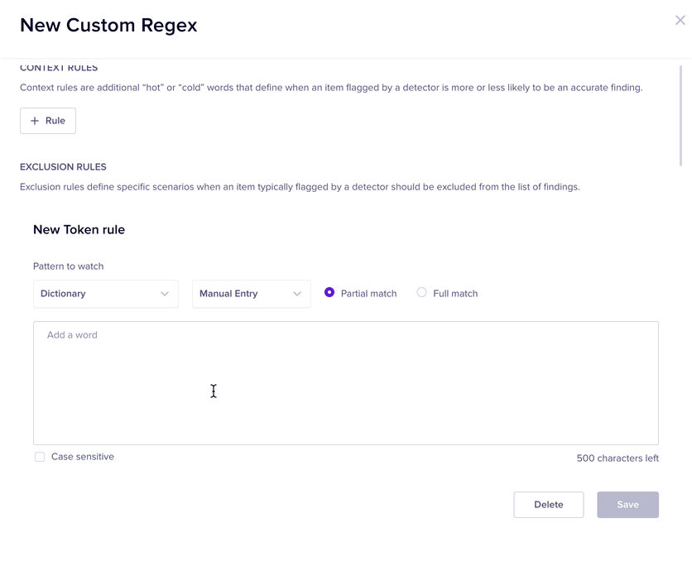Click the EXCLUSION RULES section heading
The height and width of the screenshot is (571, 692).
[63, 166]
